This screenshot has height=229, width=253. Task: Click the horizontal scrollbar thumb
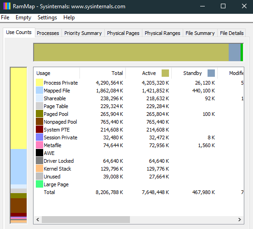tap(86, 219)
